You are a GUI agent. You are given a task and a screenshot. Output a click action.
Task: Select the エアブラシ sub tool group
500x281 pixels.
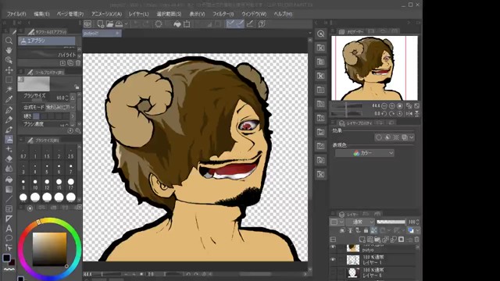click(47, 41)
